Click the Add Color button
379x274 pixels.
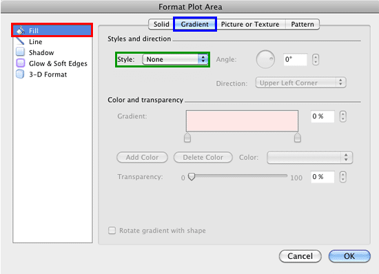click(142, 158)
